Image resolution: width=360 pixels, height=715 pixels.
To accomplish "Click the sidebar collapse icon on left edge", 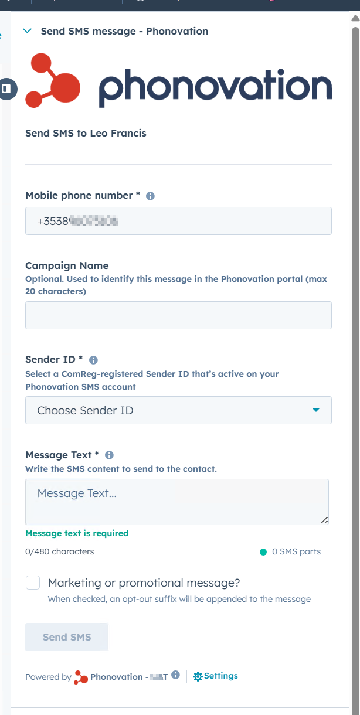I will [x=6, y=88].
